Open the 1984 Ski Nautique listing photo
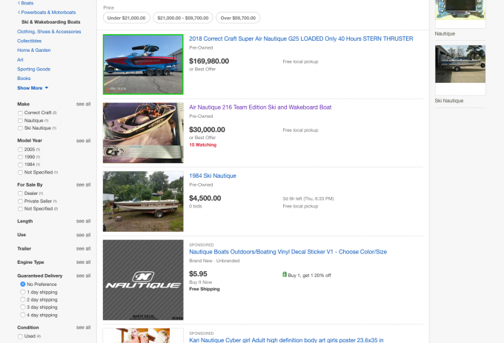Screen dimensions: 504x343 tap(143, 196)
